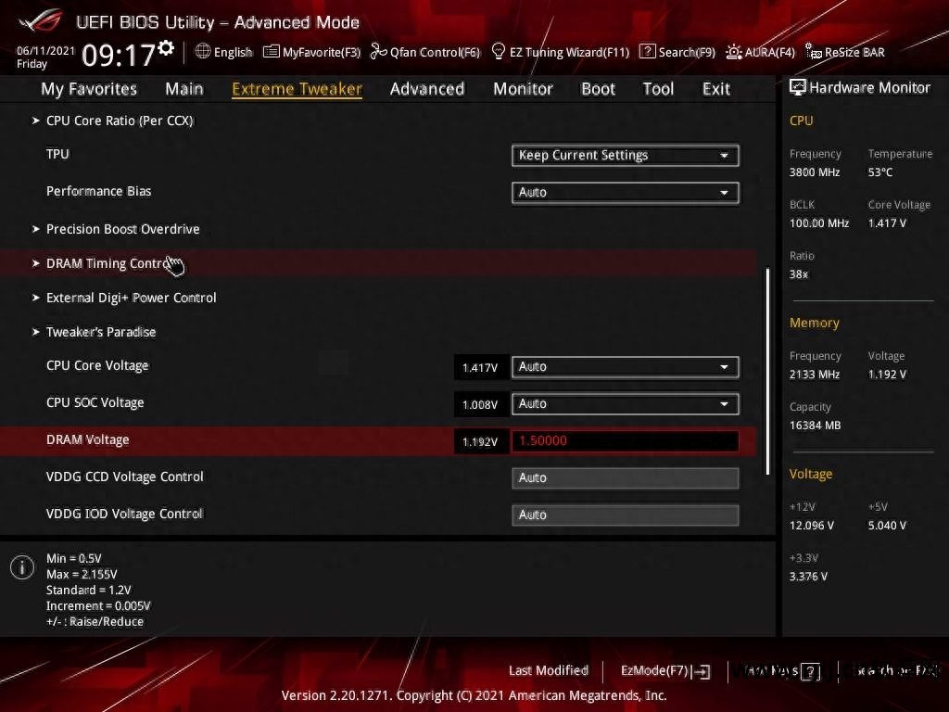Click the 12.096 V reading

point(812,526)
